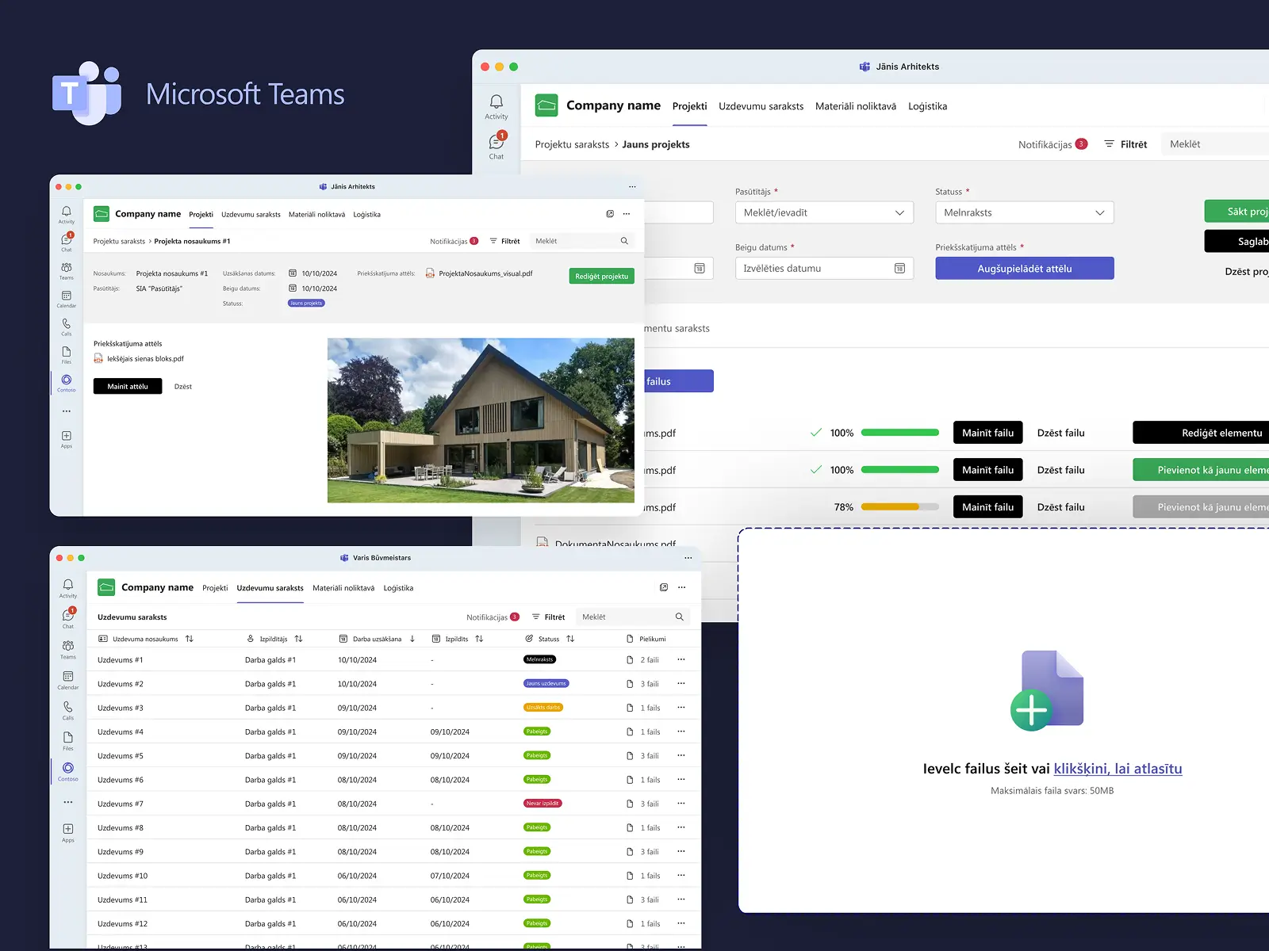Select Contoso app in project details window sidebar

[x=67, y=384]
